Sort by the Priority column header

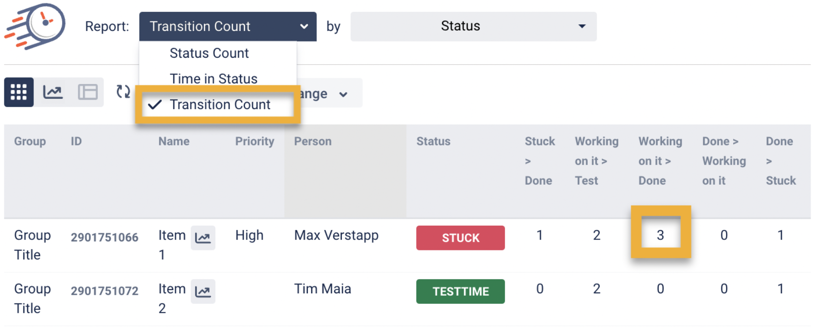[x=254, y=141]
